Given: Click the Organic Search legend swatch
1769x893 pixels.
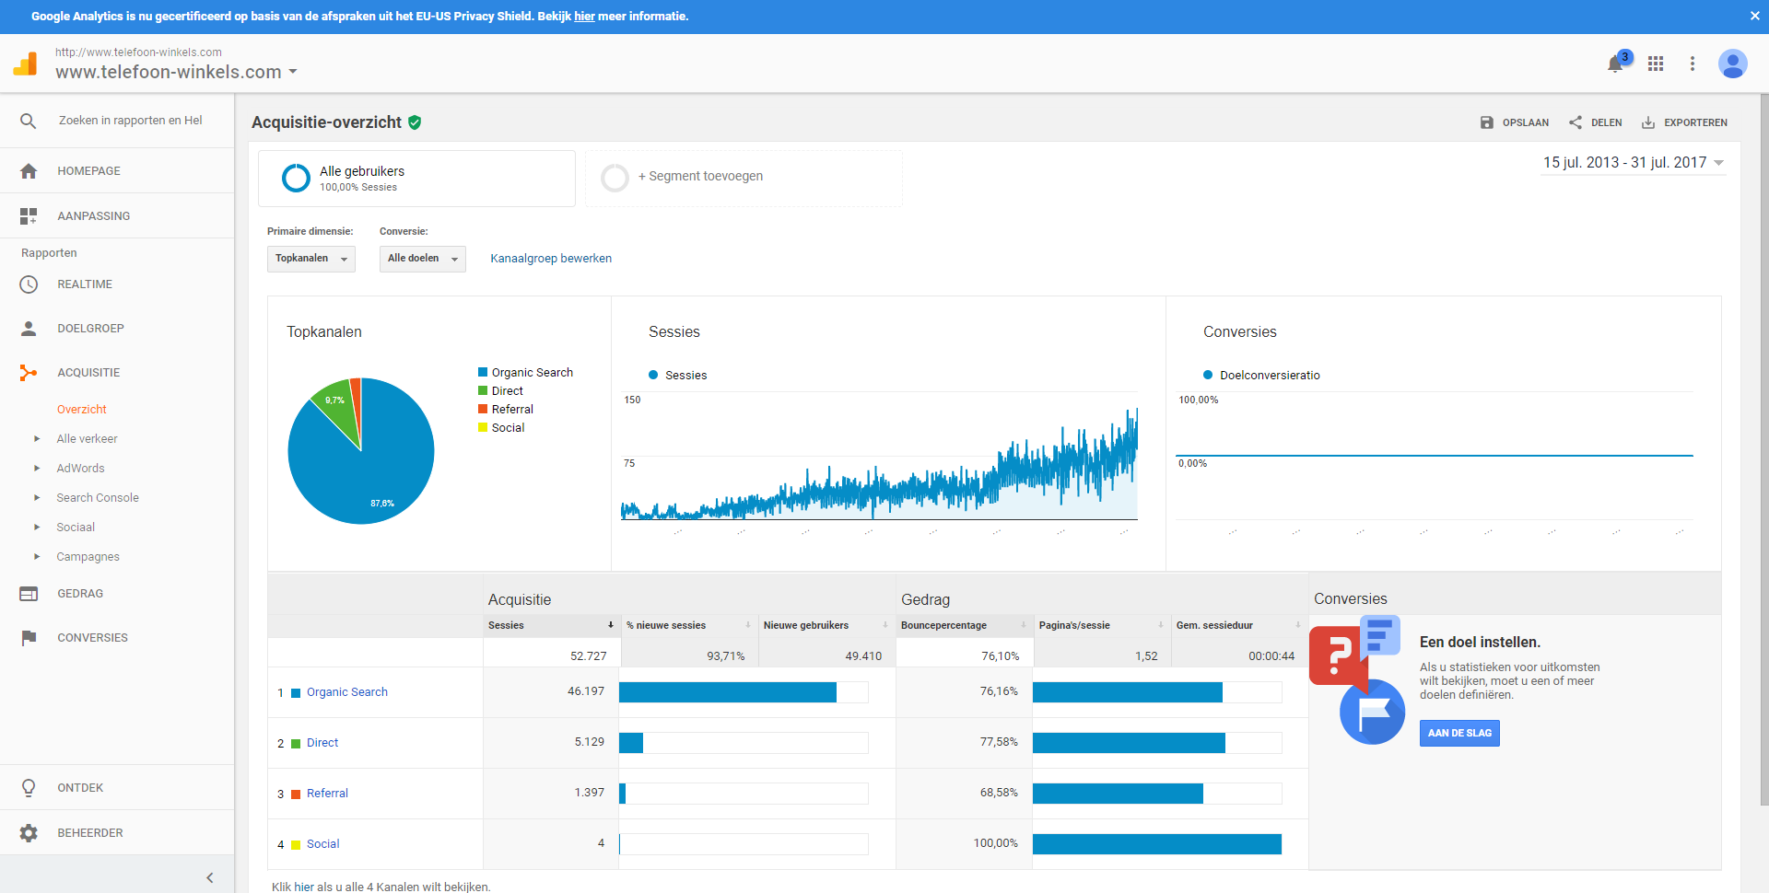Looking at the screenshot, I should pos(483,373).
